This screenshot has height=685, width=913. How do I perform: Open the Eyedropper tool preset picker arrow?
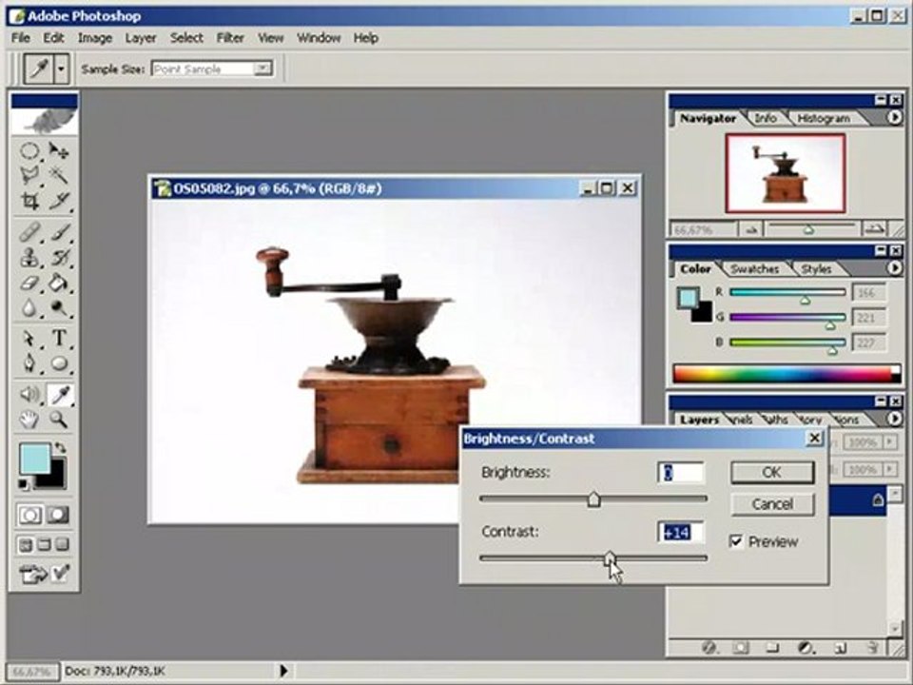point(61,68)
